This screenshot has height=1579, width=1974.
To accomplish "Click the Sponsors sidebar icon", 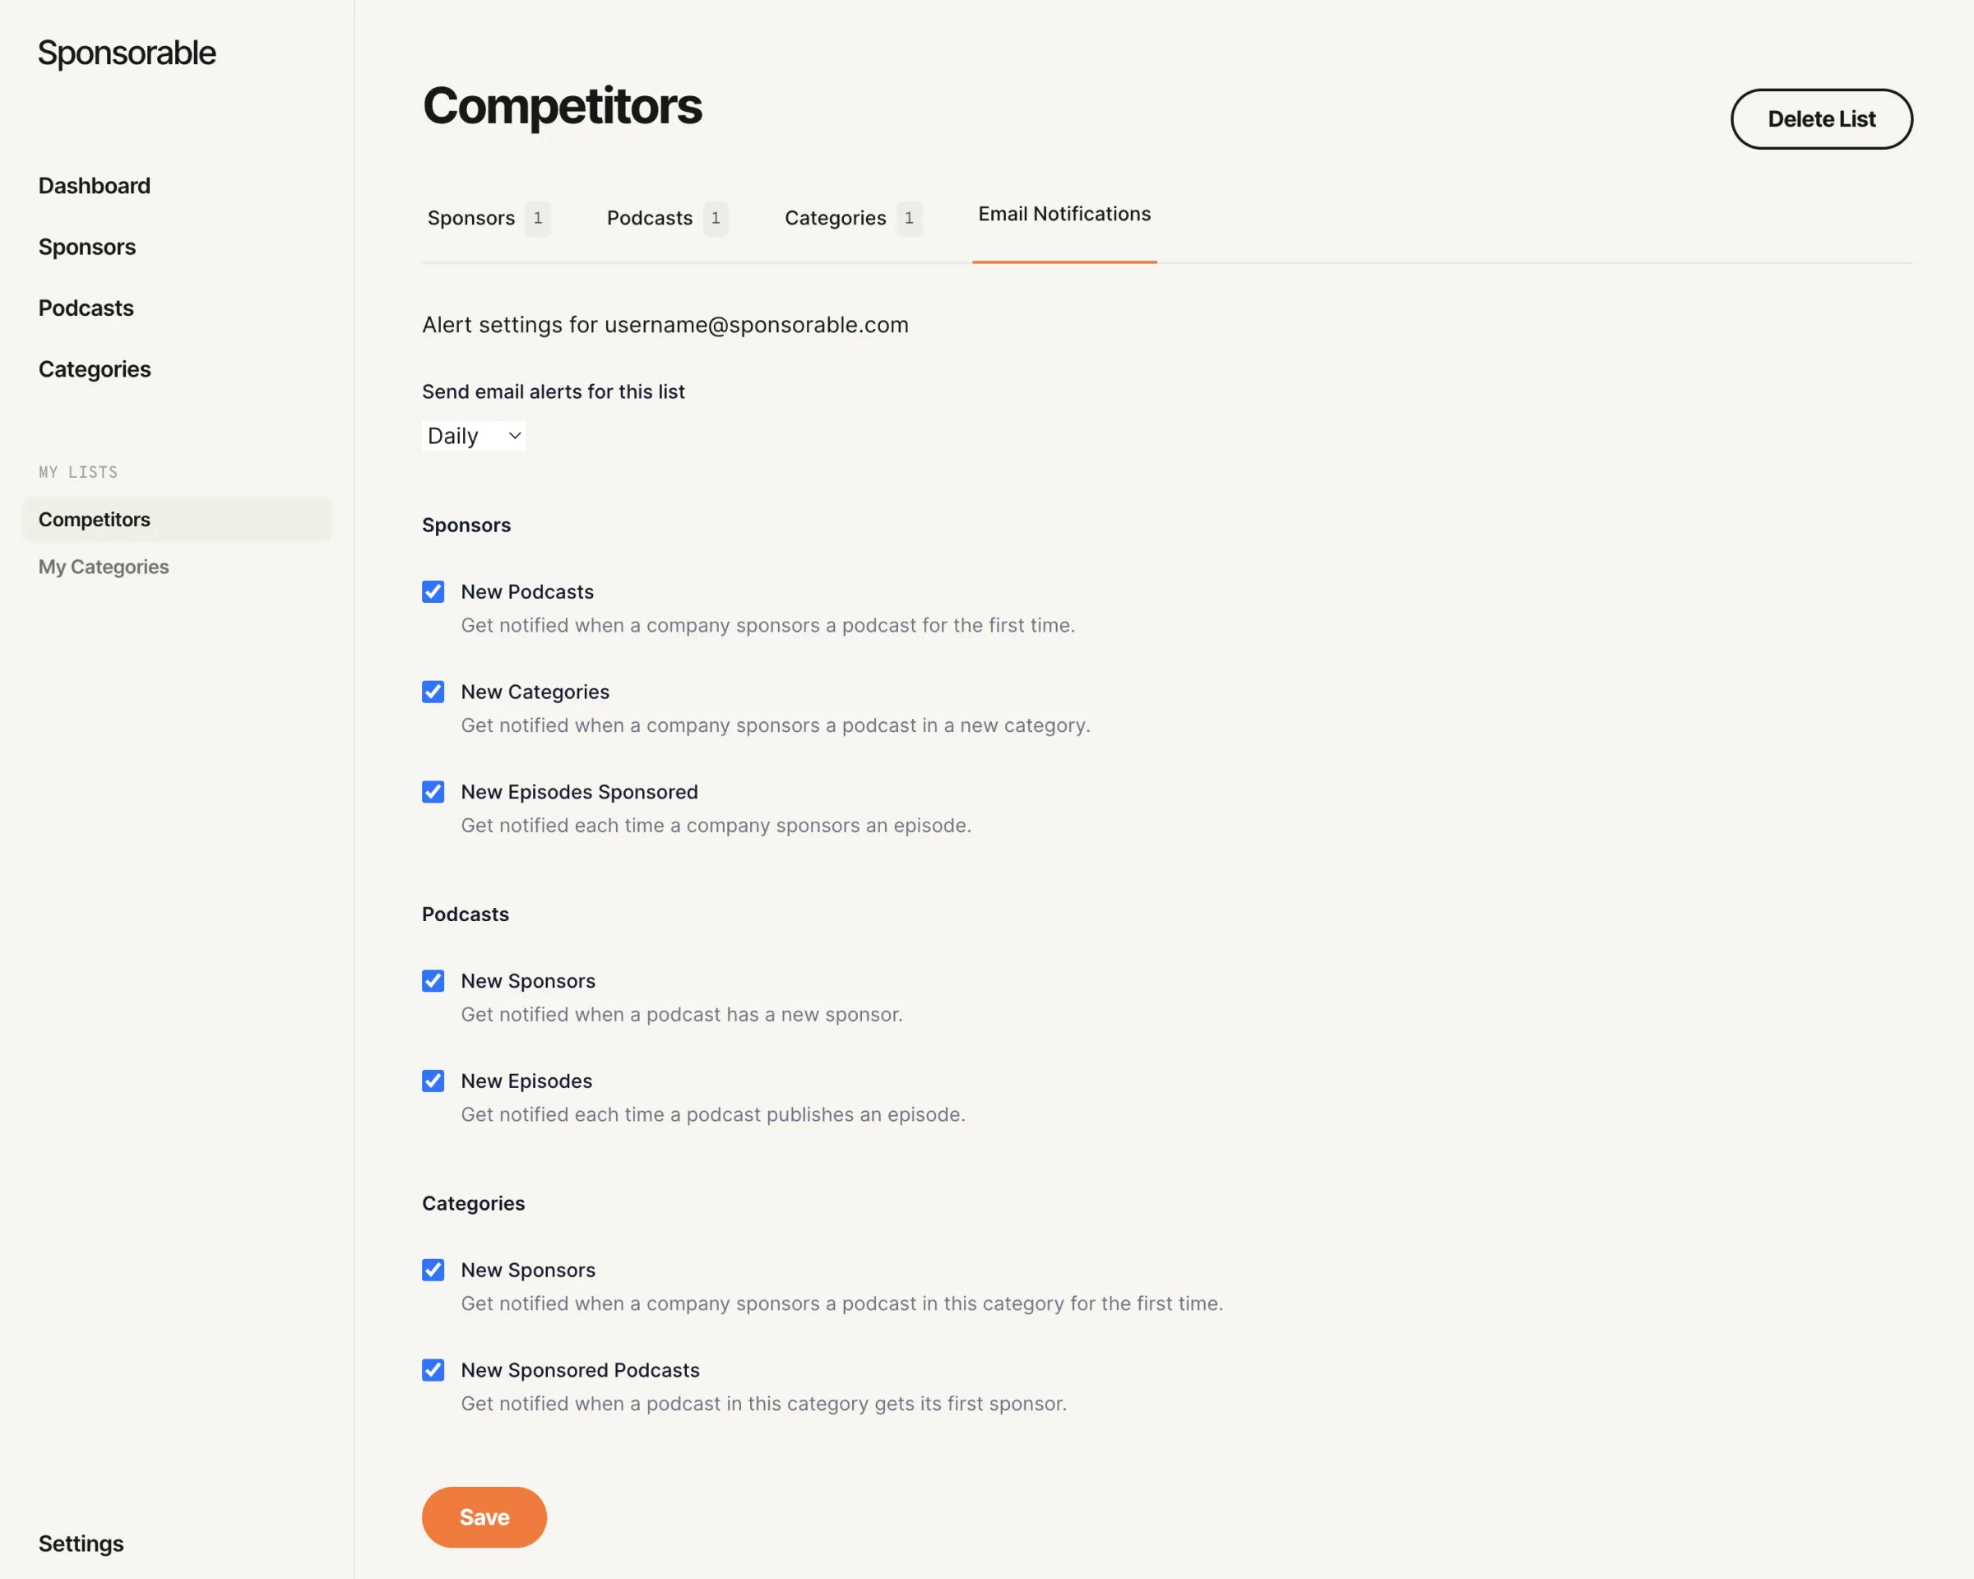I will coord(87,247).
